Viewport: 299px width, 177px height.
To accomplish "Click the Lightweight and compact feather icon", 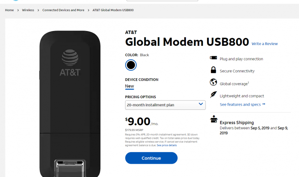I will [213, 95].
